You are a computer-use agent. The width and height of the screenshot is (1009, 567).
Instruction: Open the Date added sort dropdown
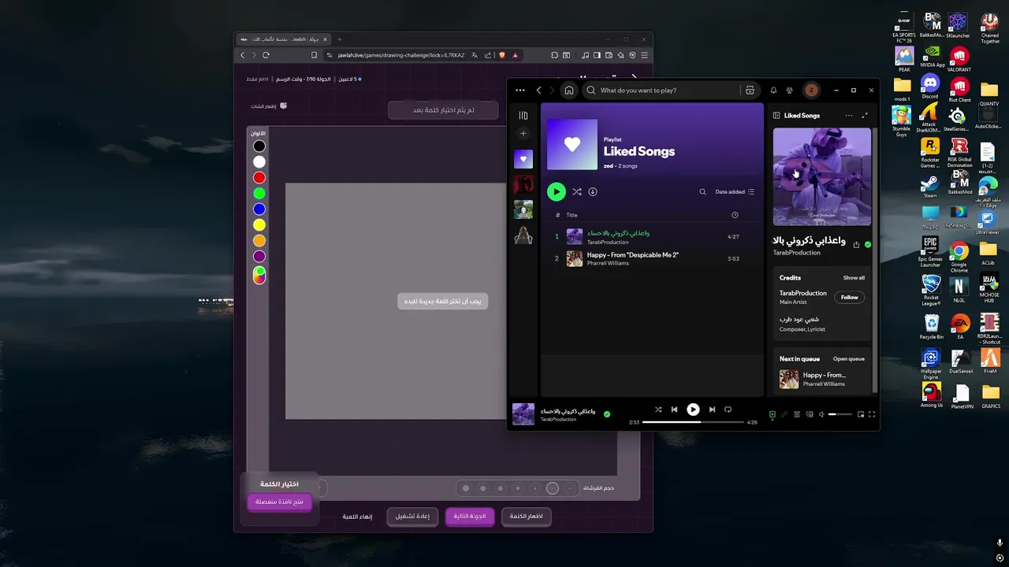(x=735, y=191)
